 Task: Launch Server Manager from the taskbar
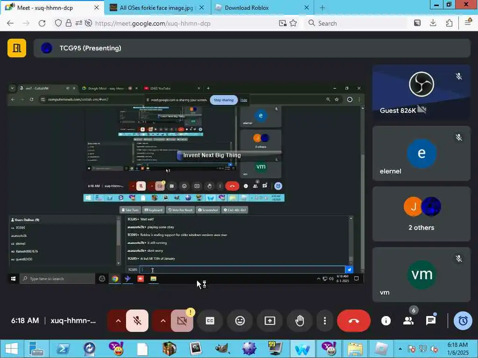tap(36, 349)
